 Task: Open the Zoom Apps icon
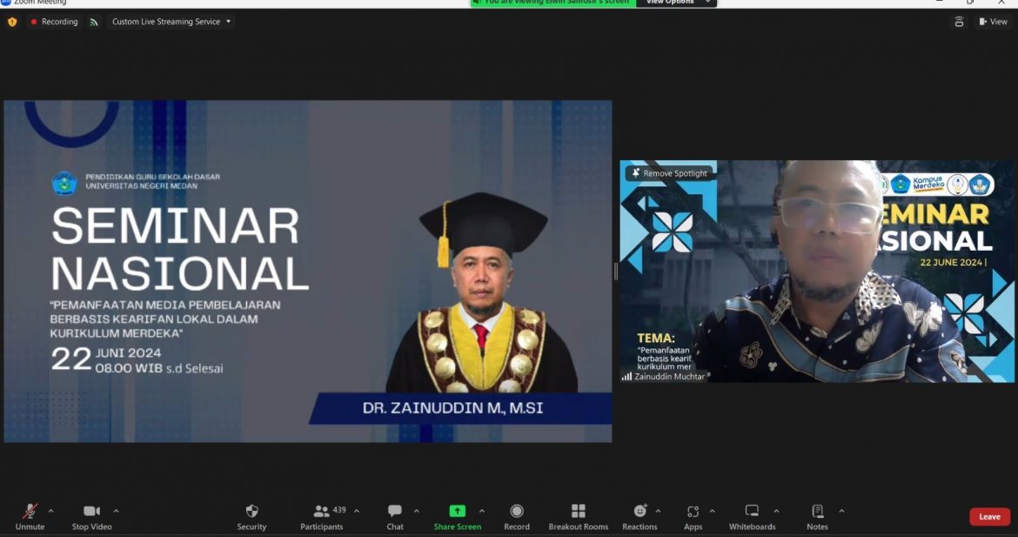coord(693,516)
